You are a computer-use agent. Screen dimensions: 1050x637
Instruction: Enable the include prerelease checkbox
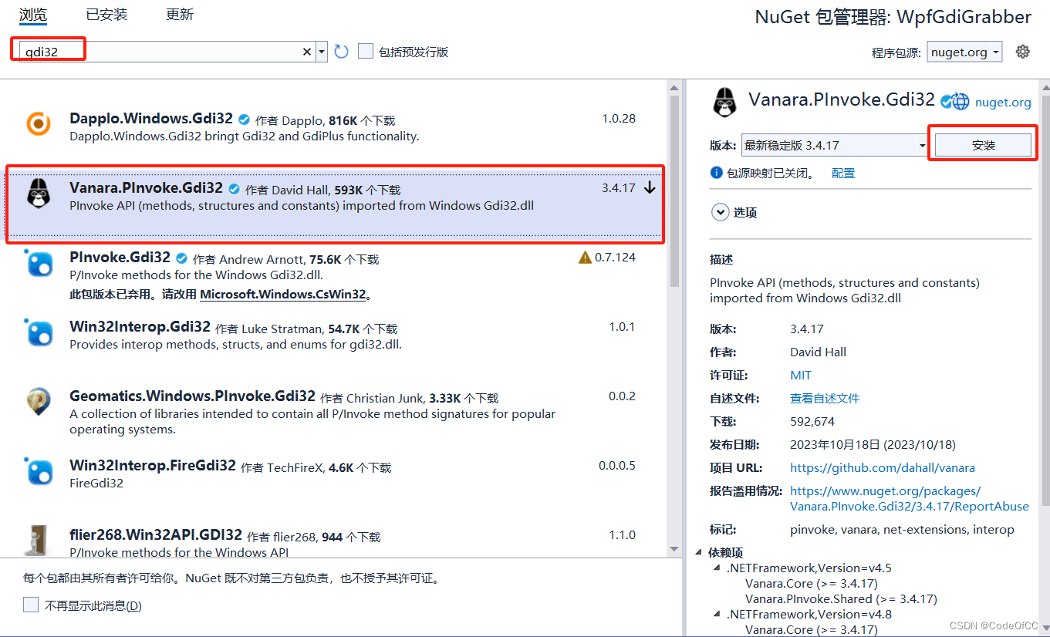pyautogui.click(x=366, y=52)
